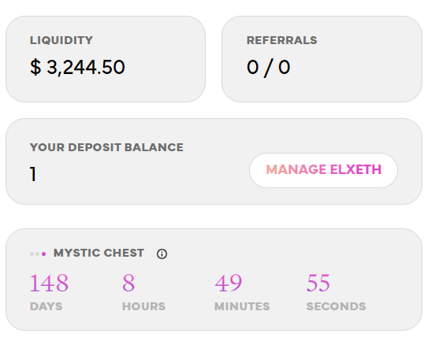The width and height of the screenshot is (424, 337).
Task: Click the deposit balance value 1
Action: click(x=33, y=174)
